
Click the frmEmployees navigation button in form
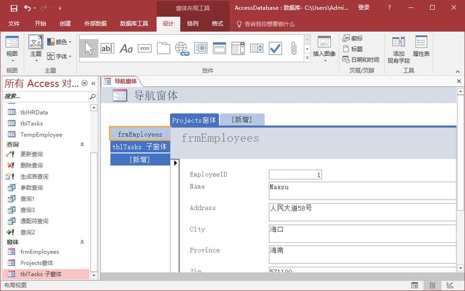click(140, 134)
